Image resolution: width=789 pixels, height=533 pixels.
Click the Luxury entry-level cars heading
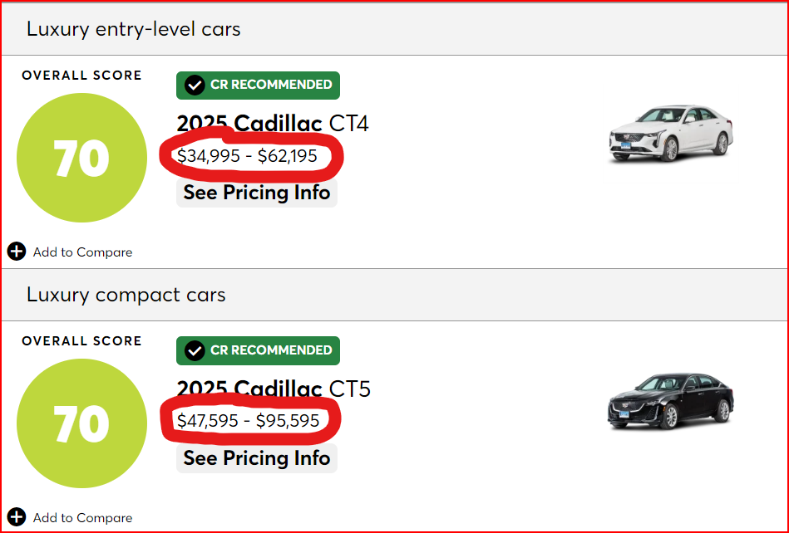coord(134,29)
